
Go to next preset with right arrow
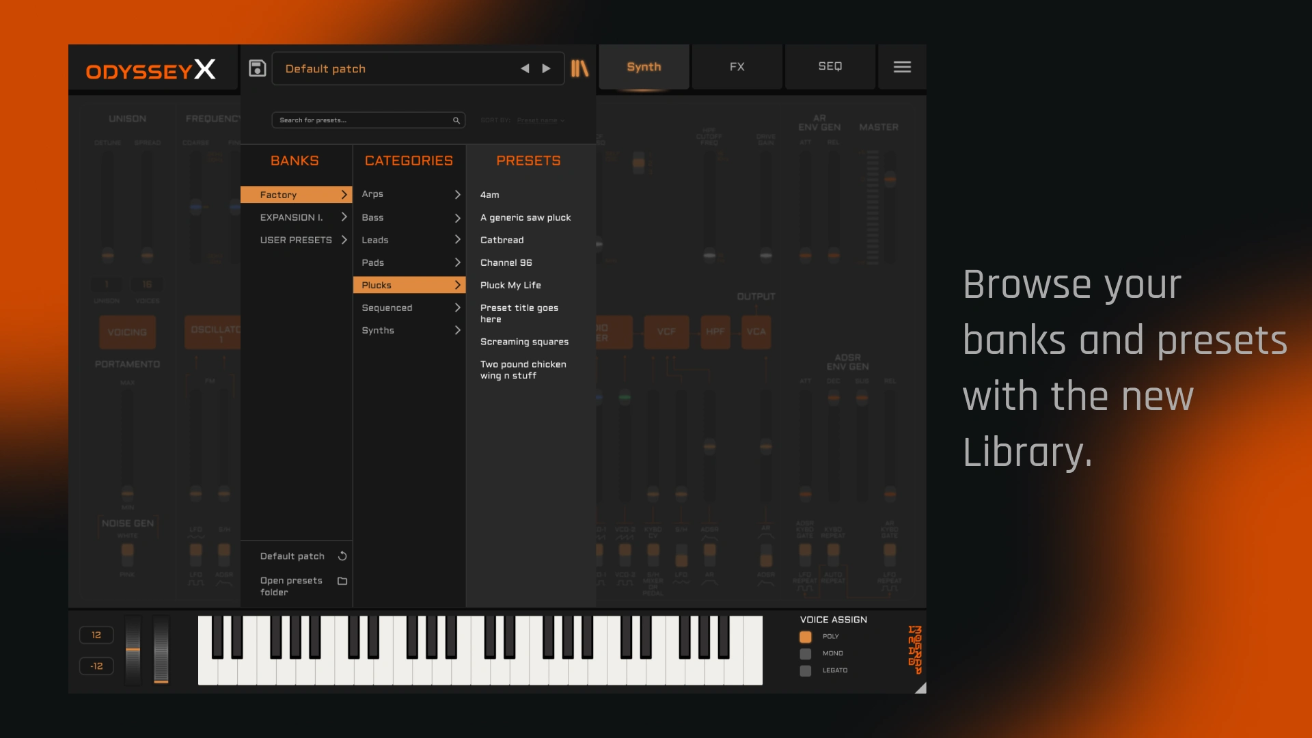coord(546,68)
